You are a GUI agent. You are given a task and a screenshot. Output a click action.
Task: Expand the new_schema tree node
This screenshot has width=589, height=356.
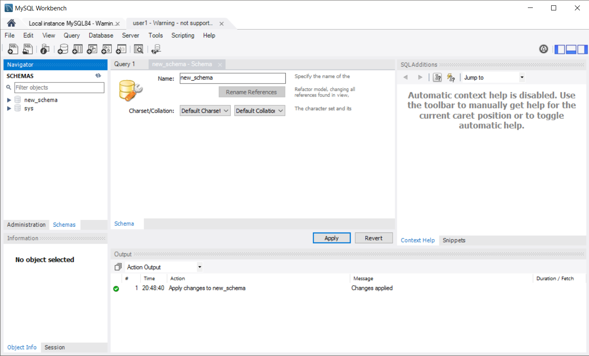click(x=9, y=100)
